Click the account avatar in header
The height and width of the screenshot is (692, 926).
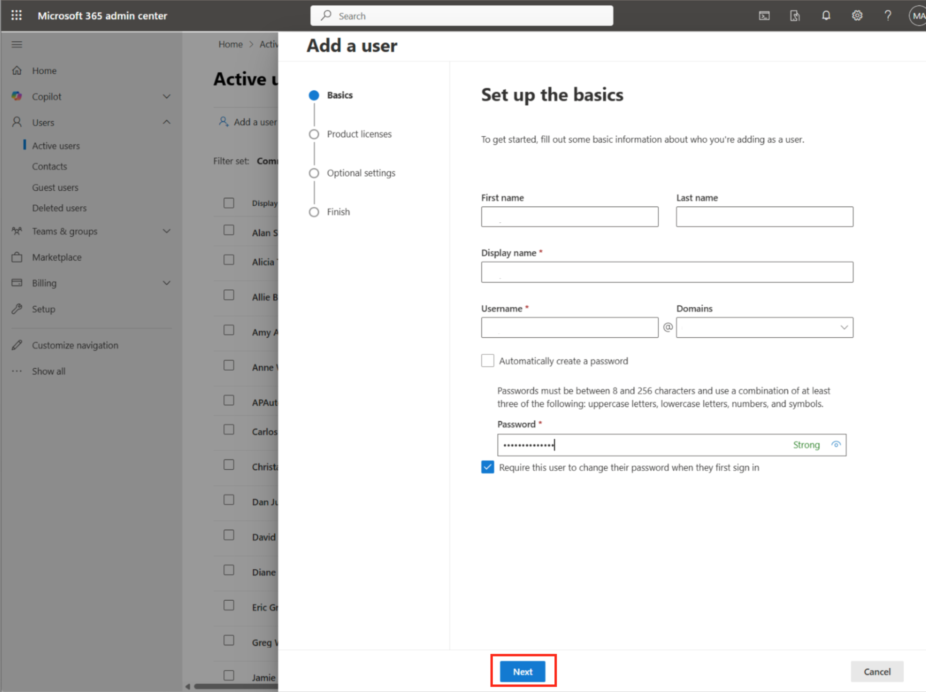(917, 16)
